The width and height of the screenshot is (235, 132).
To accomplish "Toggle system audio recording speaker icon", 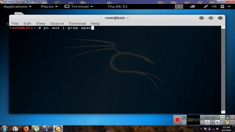I will [x=203, y=122].
